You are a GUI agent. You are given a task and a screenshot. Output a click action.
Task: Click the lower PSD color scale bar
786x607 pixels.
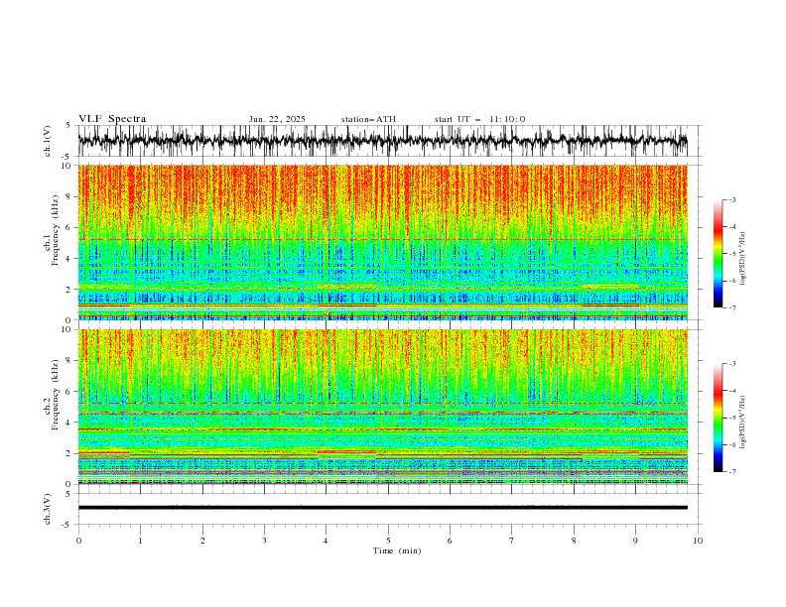coord(718,418)
